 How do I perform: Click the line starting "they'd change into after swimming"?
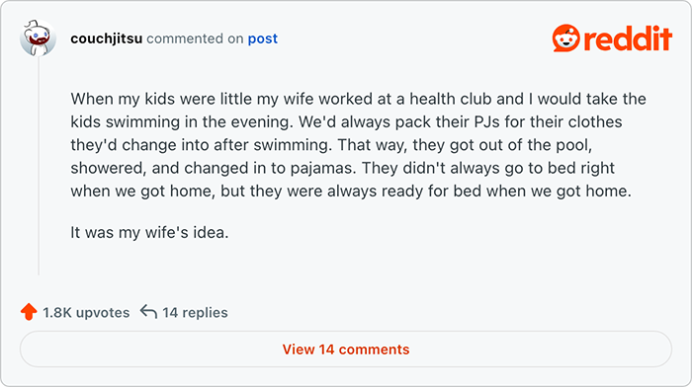[331, 145]
